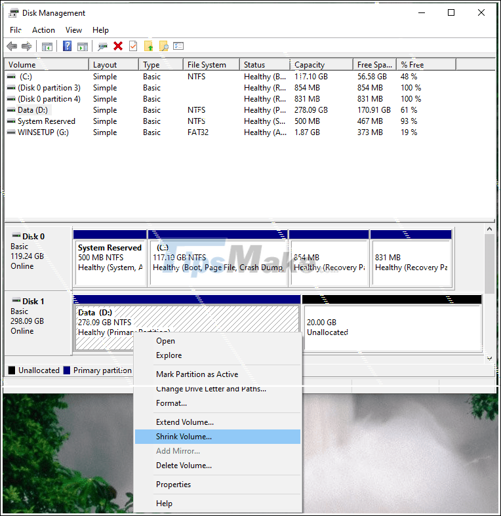Viewport: 501px width, 516px height.
Task: Click the checkmark page Properties toolbar icon
Action: (x=133, y=46)
